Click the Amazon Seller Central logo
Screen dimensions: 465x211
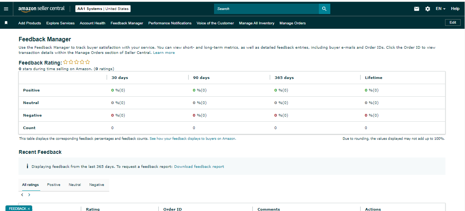tap(41, 8)
